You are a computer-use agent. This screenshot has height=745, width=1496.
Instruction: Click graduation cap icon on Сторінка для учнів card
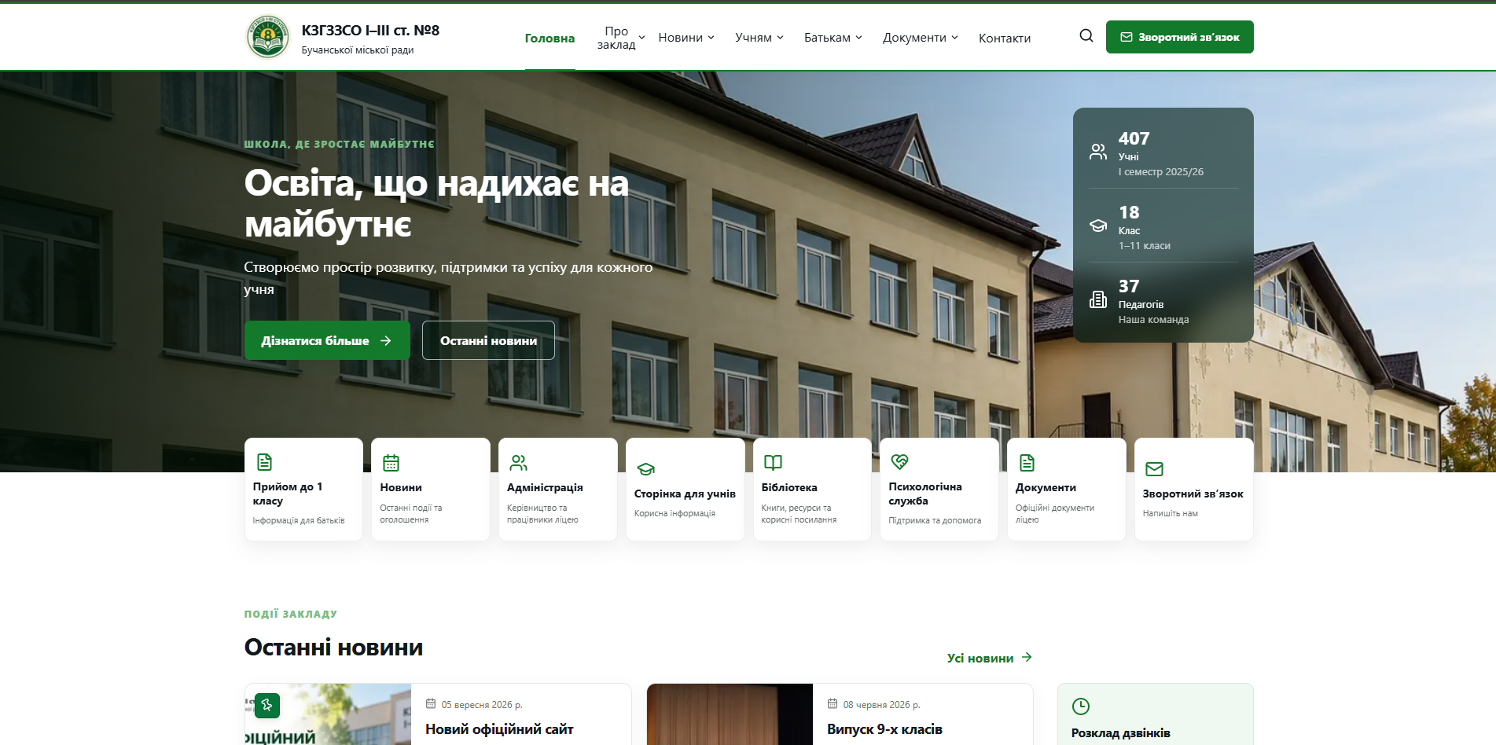tap(646, 469)
